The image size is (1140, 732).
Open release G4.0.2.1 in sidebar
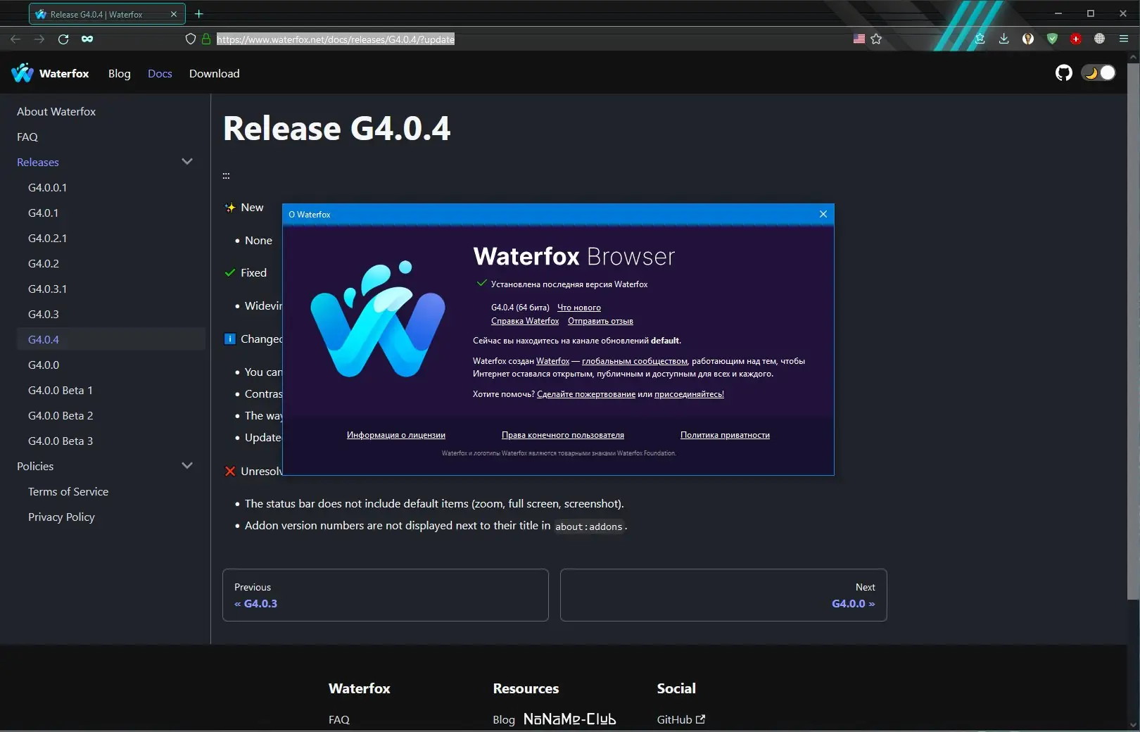48,239
